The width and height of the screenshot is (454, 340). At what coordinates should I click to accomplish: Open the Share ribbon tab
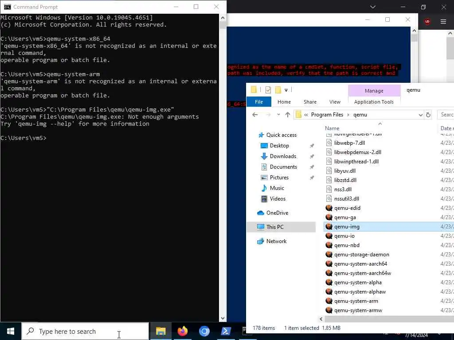pos(310,102)
